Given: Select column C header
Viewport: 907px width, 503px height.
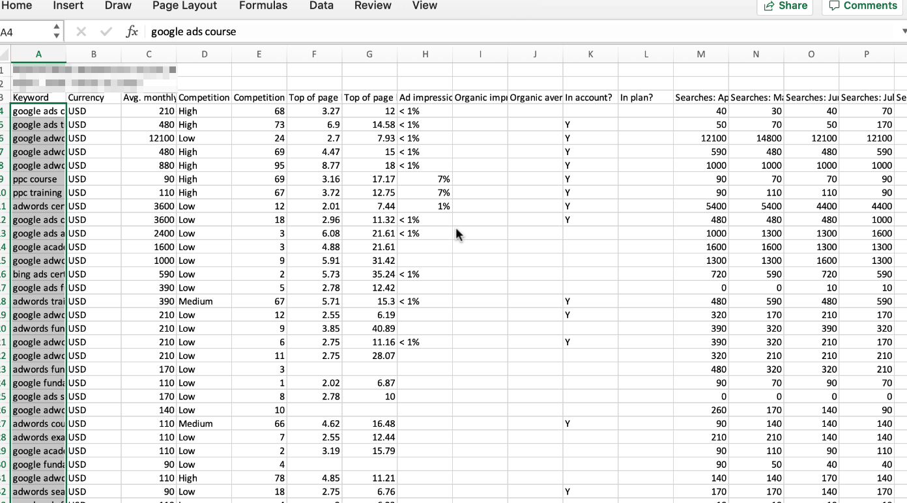Looking at the screenshot, I should point(149,54).
